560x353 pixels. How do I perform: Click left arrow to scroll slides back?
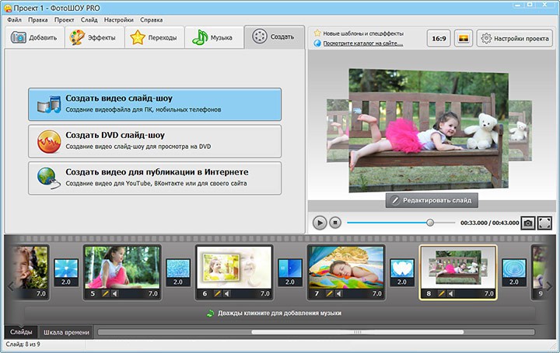[10, 286]
